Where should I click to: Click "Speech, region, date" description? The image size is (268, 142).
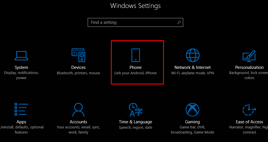tap(135, 127)
